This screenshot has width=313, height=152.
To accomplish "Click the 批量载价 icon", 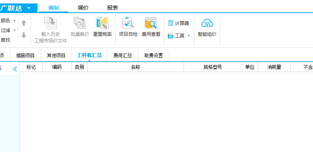I will (80, 23).
